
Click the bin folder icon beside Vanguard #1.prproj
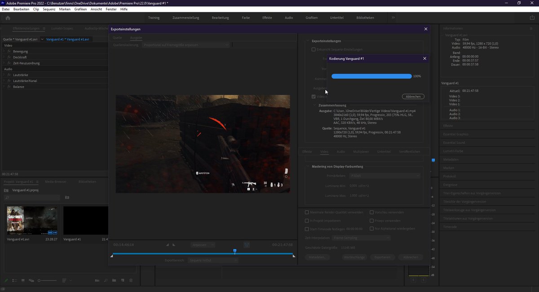(x=6, y=190)
